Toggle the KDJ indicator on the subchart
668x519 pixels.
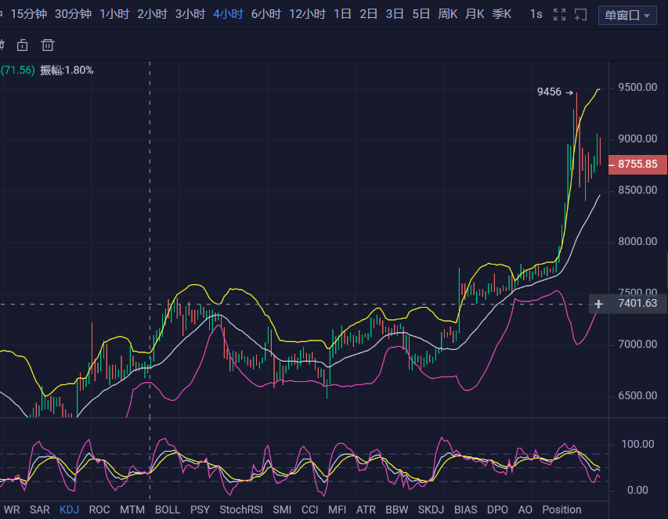69,510
